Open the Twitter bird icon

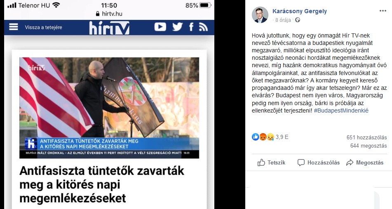point(177,27)
